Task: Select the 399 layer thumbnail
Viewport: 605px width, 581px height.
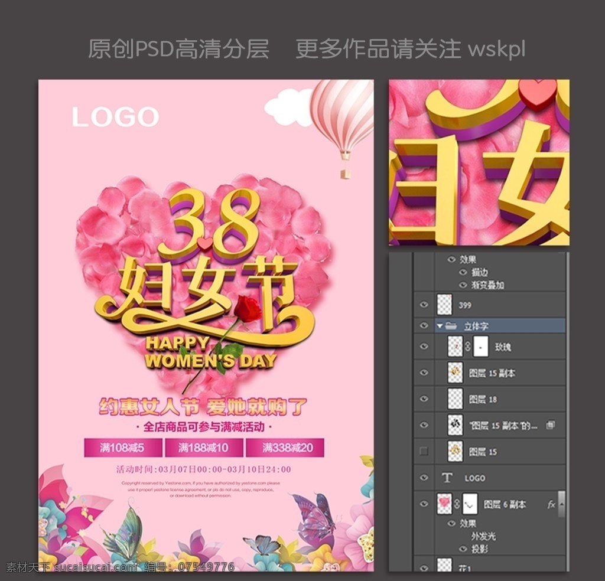Action: point(444,304)
